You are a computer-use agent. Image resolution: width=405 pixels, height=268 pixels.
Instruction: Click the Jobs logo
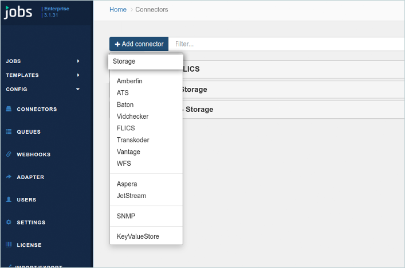click(x=18, y=12)
